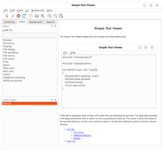Follow the WildCard Matching link

[82, 135]
